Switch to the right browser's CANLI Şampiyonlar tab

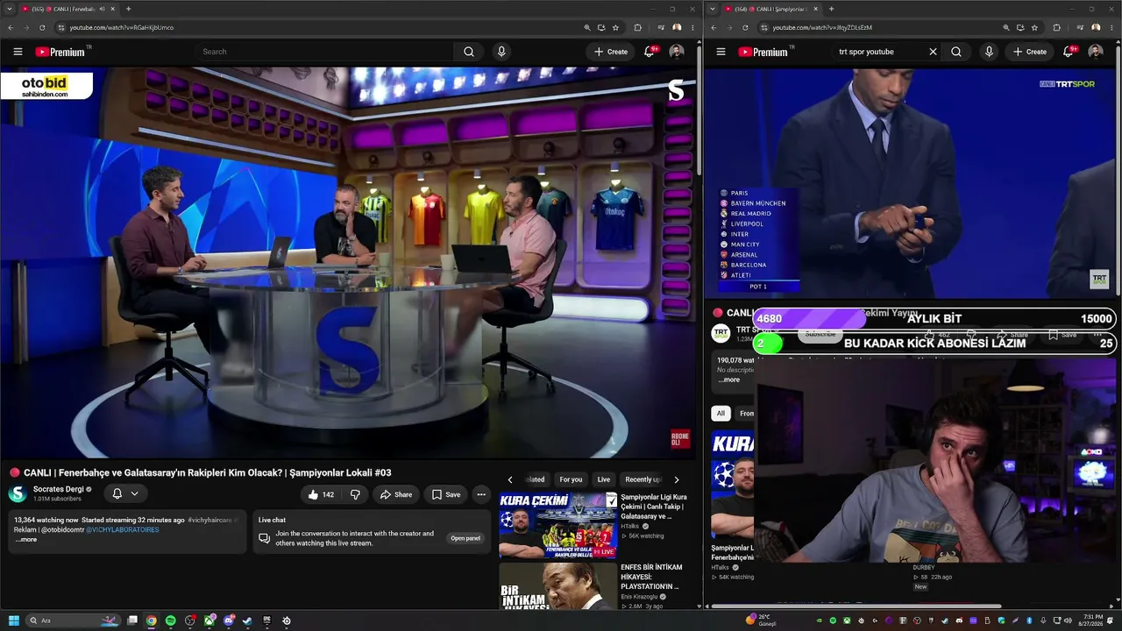point(771,9)
